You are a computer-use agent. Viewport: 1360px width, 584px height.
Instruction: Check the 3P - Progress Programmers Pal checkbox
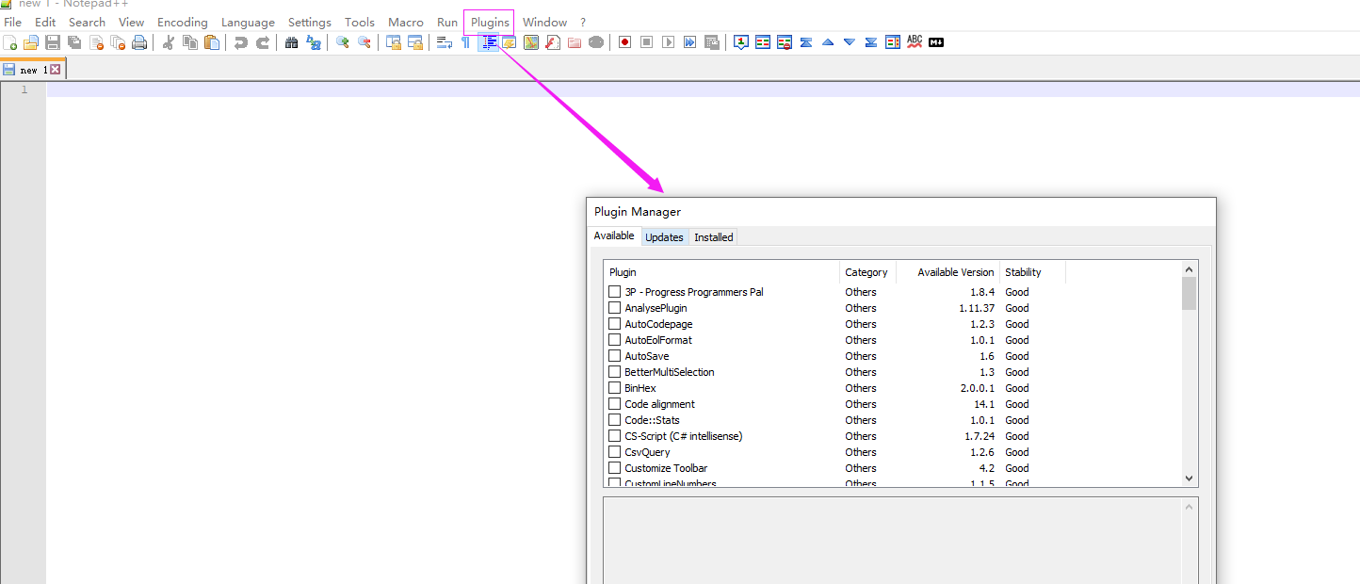[x=615, y=292]
